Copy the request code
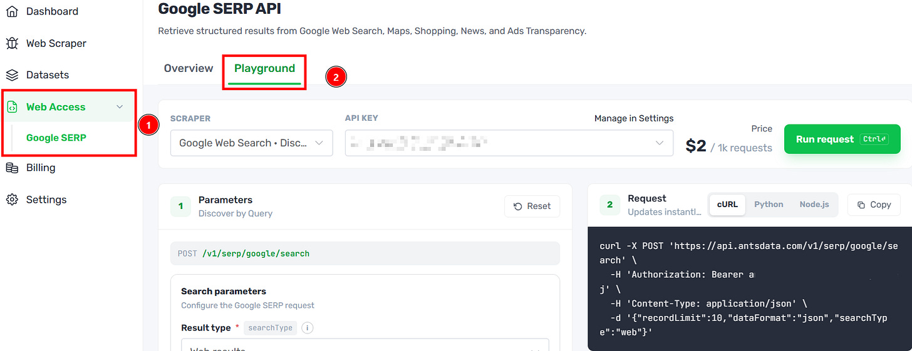 pos(874,205)
